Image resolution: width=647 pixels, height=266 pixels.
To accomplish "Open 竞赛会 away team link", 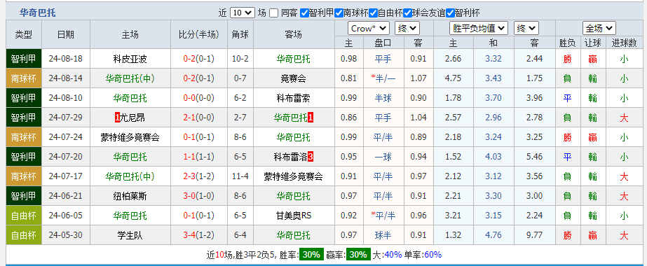I will pyautogui.click(x=294, y=78).
